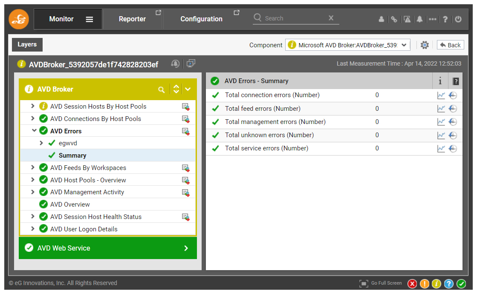Expand AVD Connections By Host Pools node
Image resolution: width=477 pixels, height=294 pixels.
32,118
